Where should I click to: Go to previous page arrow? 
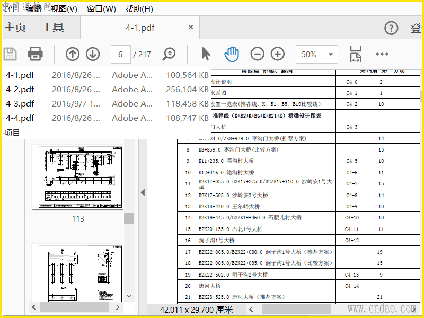click(x=72, y=54)
